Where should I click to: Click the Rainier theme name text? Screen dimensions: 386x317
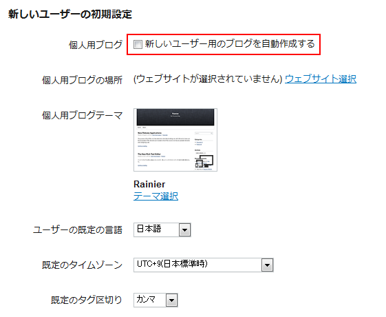149,185
